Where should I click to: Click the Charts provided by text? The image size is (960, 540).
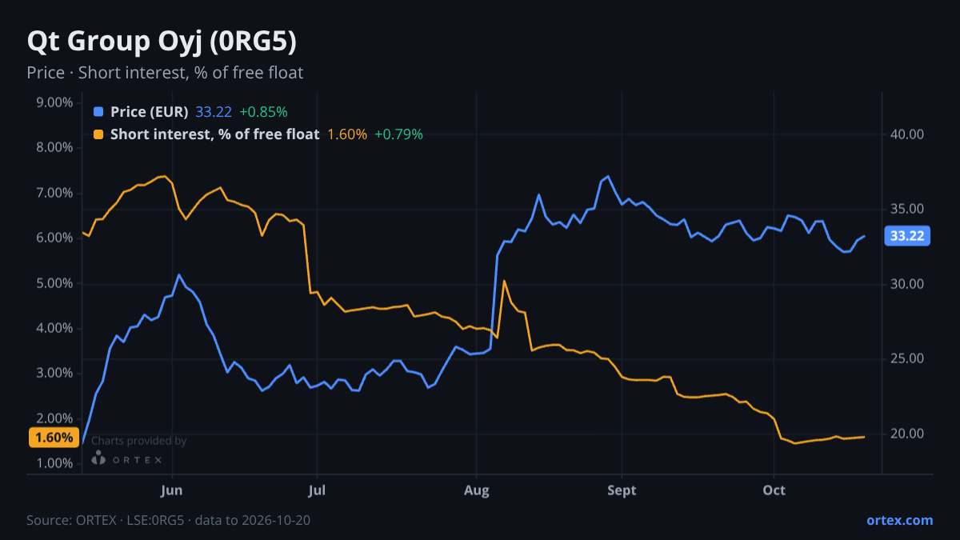click(139, 441)
